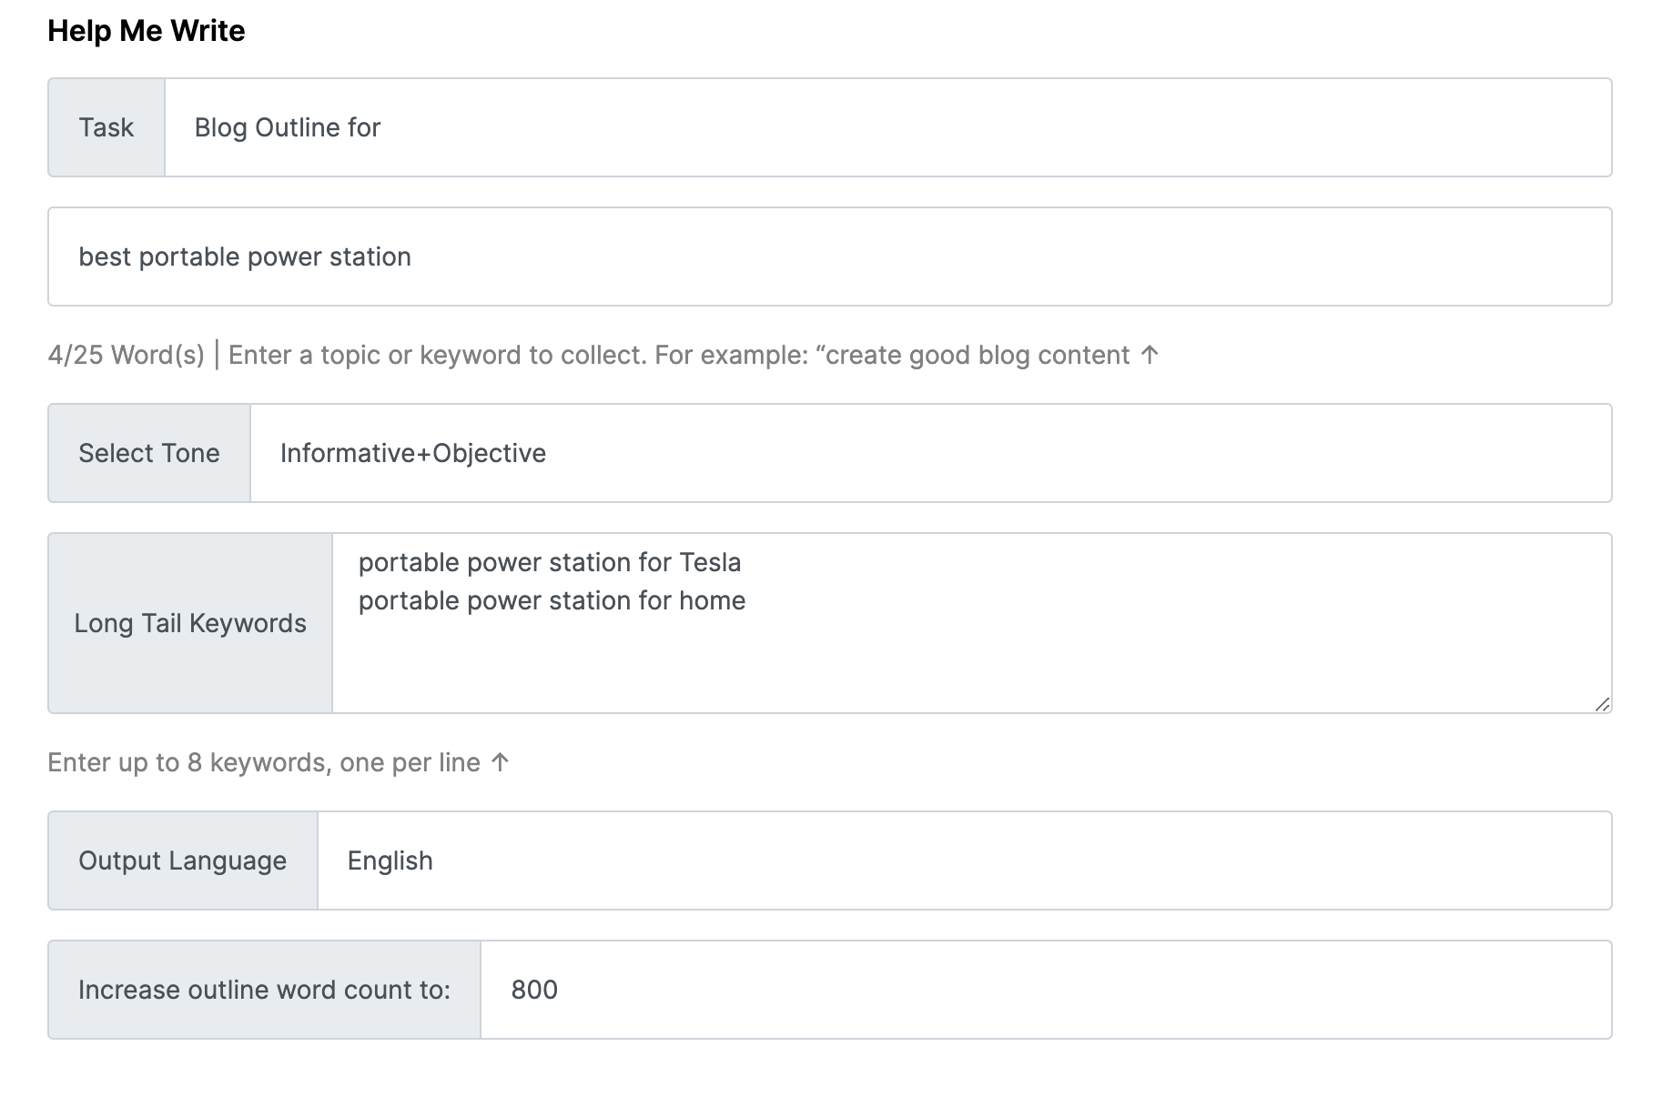This screenshot has width=1662, height=1097.
Task: Click the outline word count field showing 800
Action: click(1045, 990)
